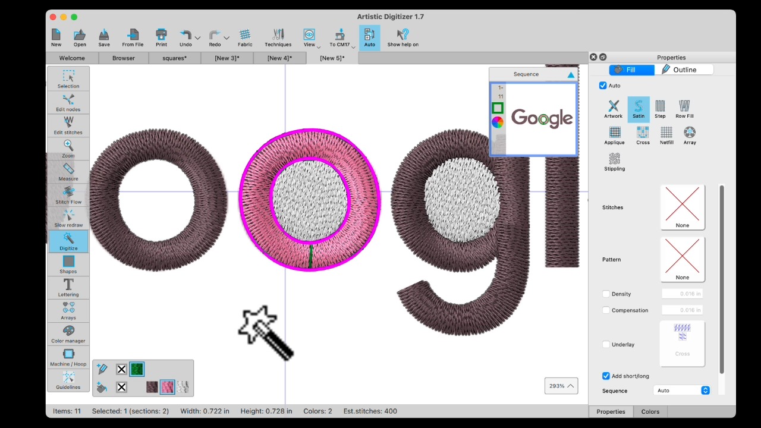
Task: Click the Fabric toolbar button
Action: (245, 37)
